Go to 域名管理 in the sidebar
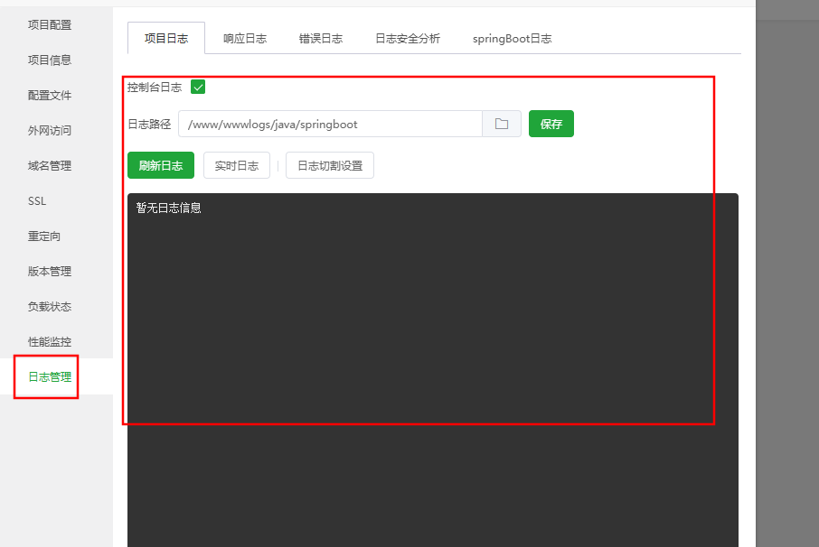 click(x=50, y=166)
